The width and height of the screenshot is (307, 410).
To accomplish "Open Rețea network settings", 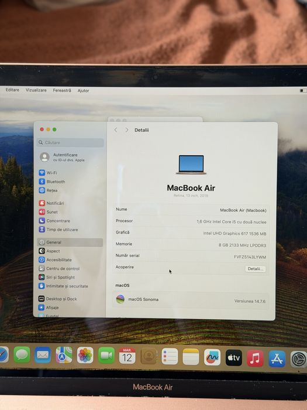I will pyautogui.click(x=48, y=190).
